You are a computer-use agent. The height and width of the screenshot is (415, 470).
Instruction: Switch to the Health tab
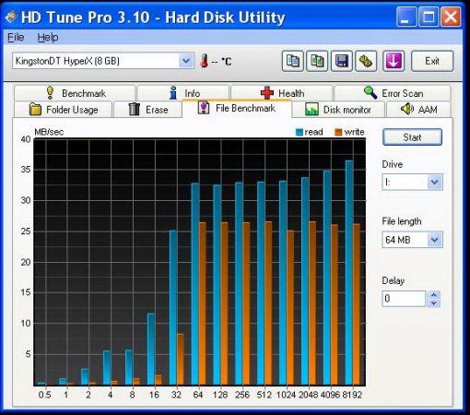click(x=282, y=93)
